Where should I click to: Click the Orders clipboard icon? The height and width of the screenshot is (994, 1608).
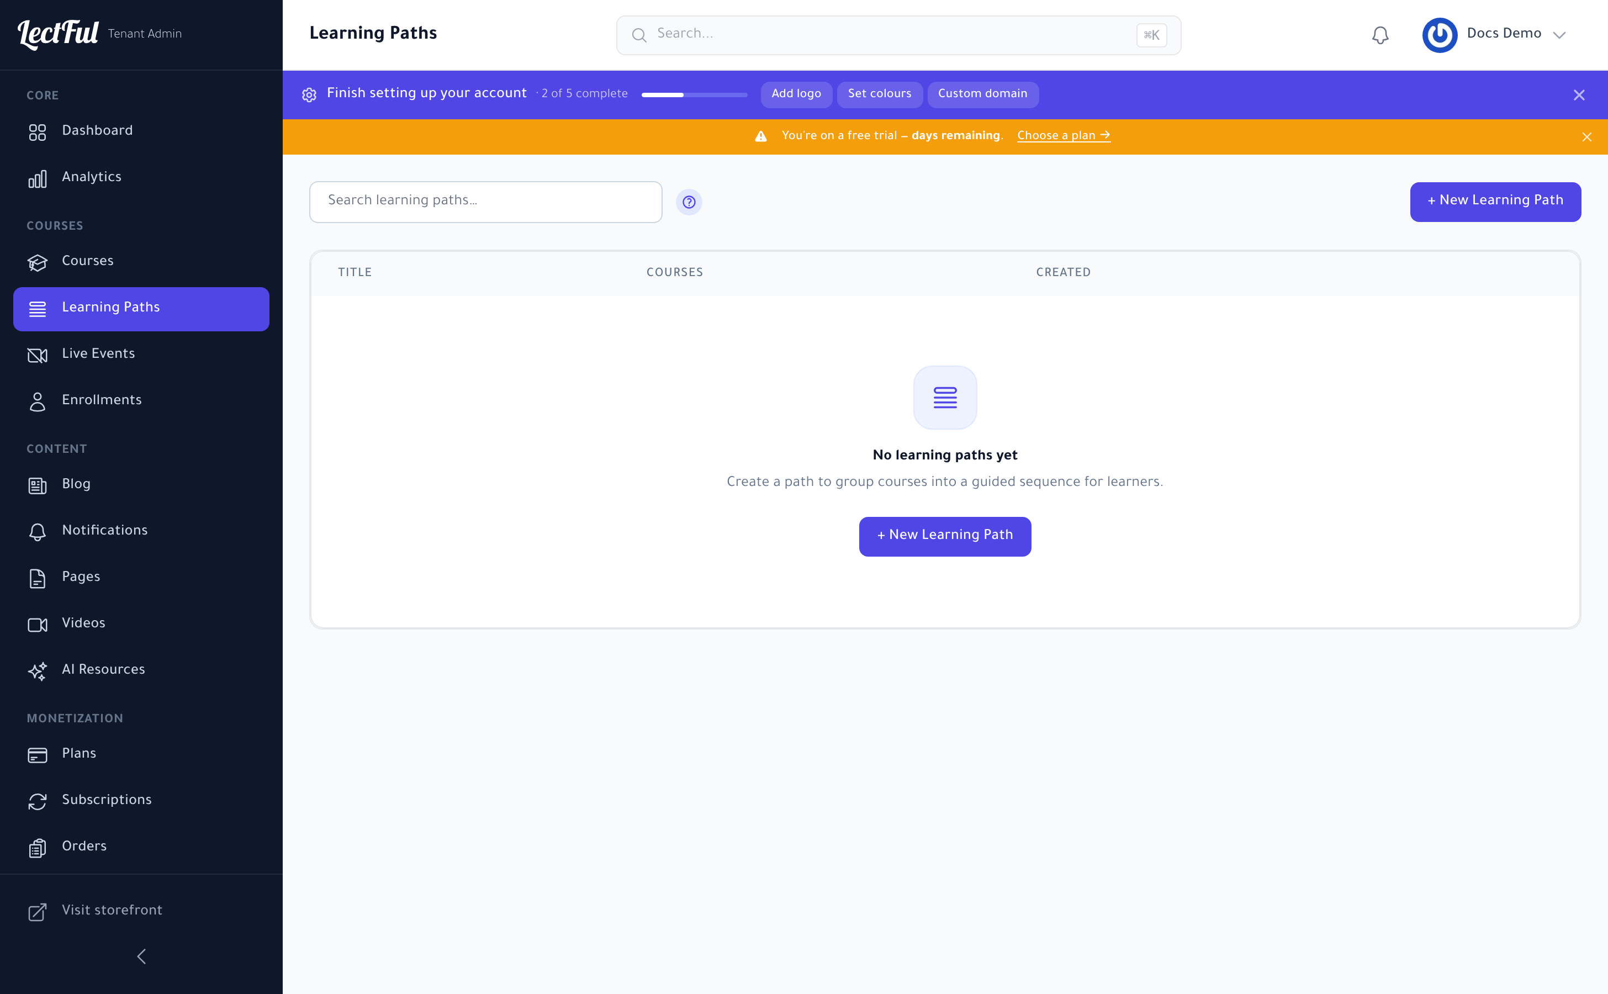pyautogui.click(x=38, y=848)
